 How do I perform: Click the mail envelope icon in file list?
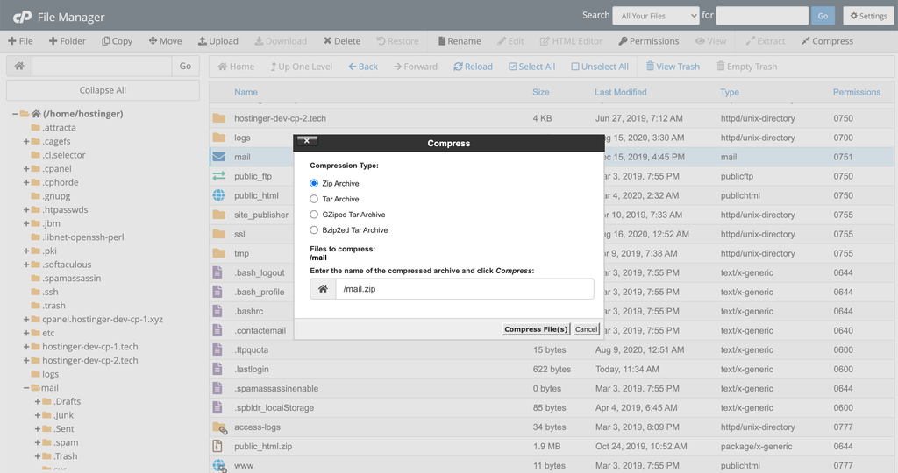click(x=218, y=157)
